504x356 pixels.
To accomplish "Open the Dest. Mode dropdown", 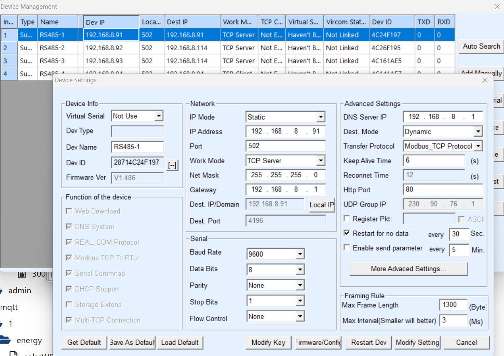I will tap(478, 132).
